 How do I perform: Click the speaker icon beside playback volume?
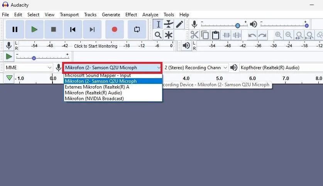pyautogui.click(x=254, y=24)
